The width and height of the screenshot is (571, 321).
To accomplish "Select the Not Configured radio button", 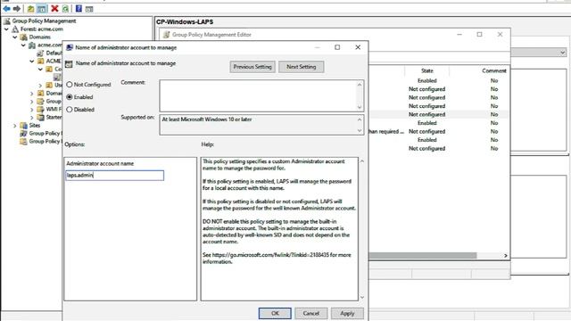I will [x=70, y=85].
